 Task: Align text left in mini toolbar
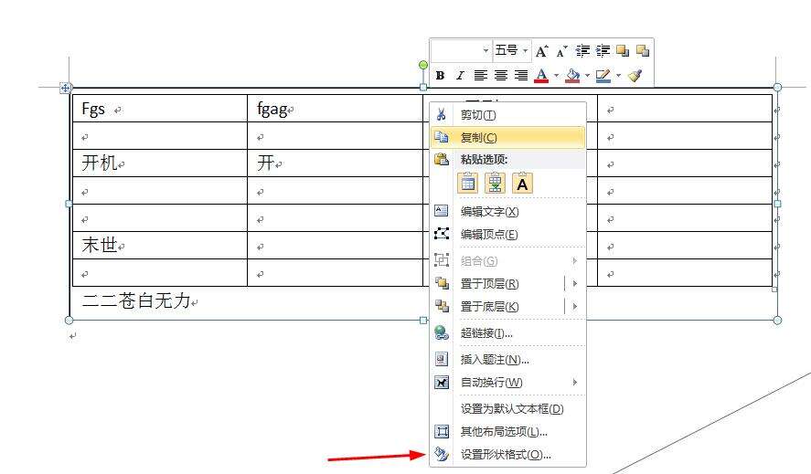pos(481,76)
